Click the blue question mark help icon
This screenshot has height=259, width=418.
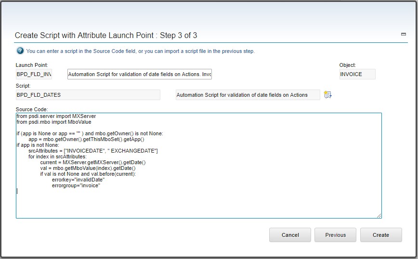click(20, 51)
